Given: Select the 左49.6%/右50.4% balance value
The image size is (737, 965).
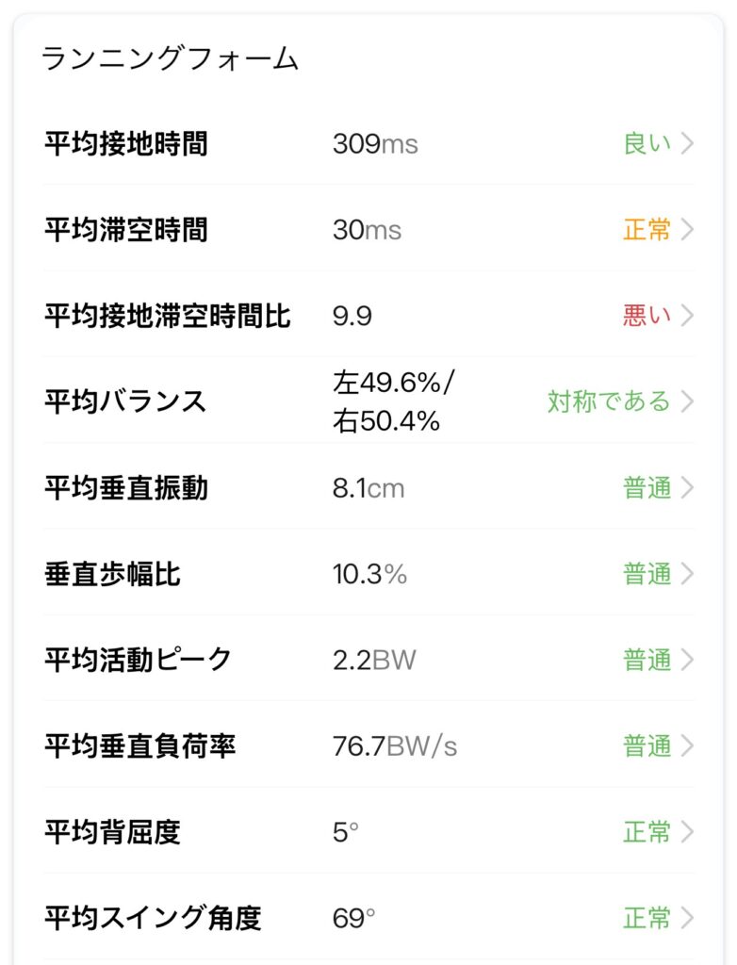Looking at the screenshot, I should coord(393,401).
